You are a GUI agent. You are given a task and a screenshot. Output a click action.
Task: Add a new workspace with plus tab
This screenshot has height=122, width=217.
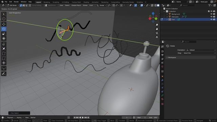coord(145,2)
